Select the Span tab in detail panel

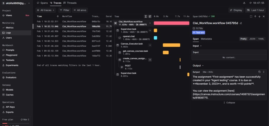click(x=196, y=39)
